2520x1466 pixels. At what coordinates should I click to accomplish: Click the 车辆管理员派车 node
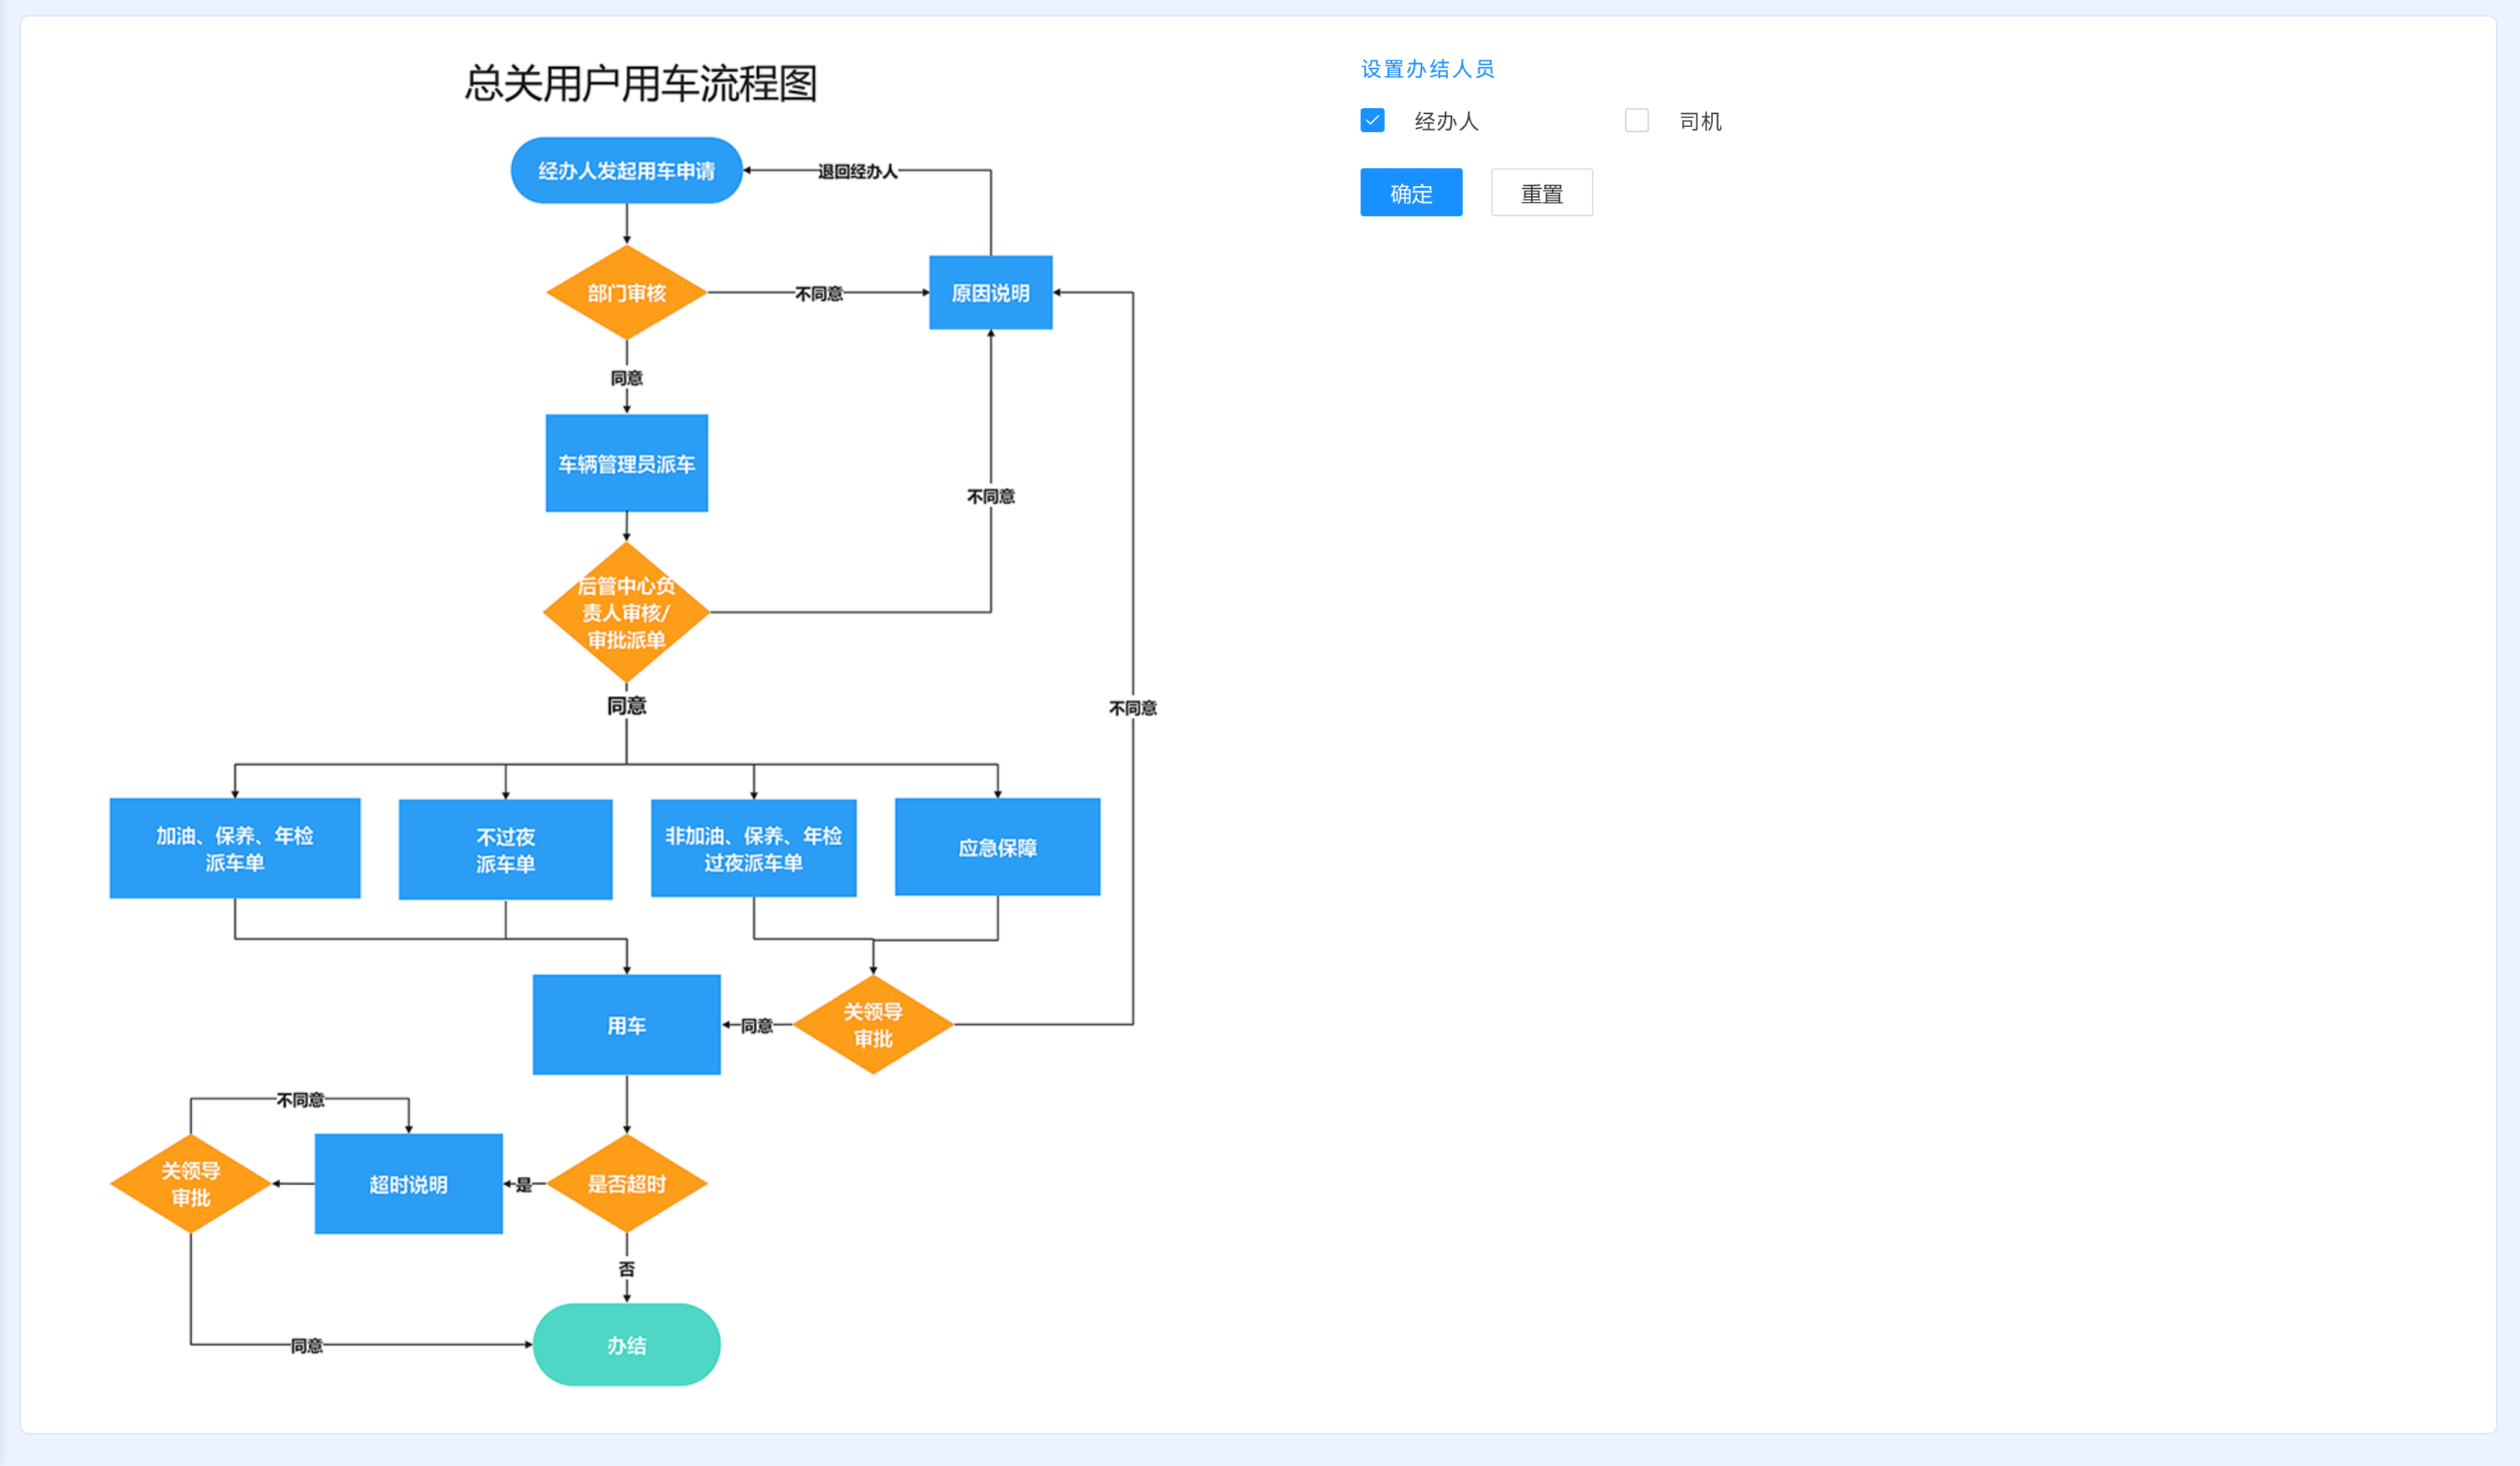pyautogui.click(x=626, y=464)
